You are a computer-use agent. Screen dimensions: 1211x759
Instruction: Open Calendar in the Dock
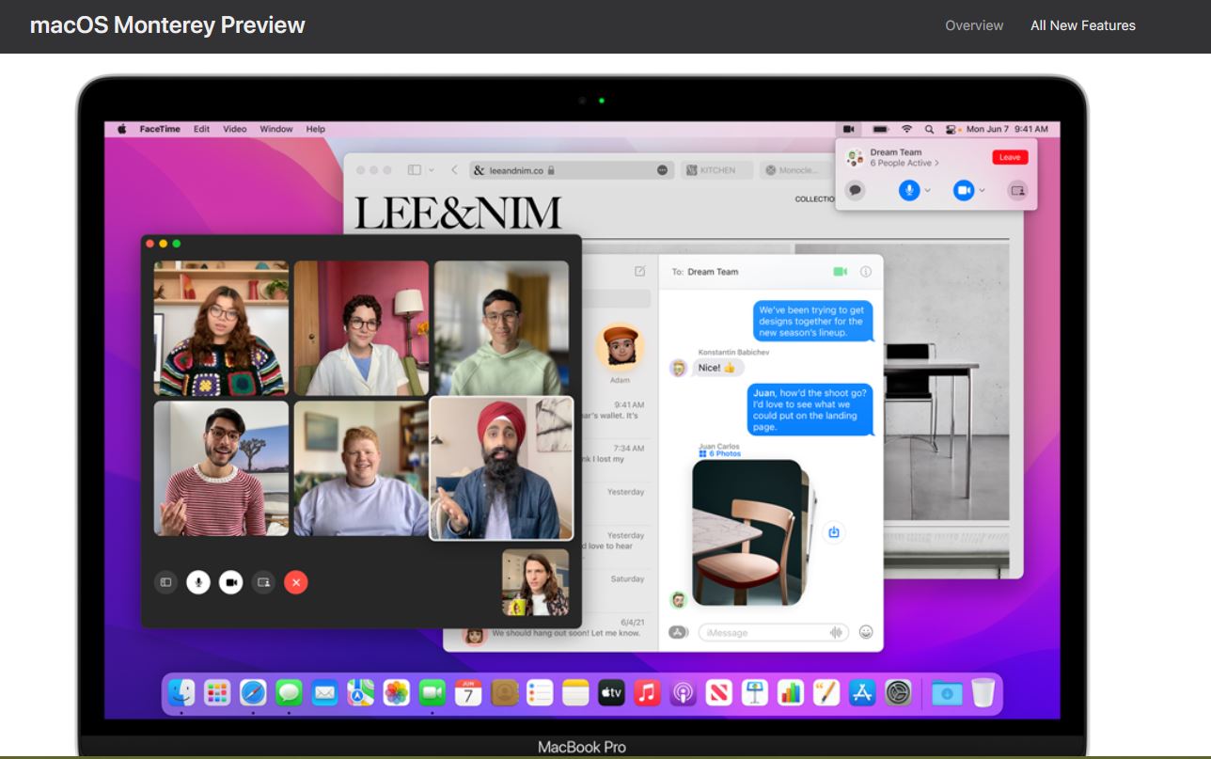pyautogui.click(x=468, y=693)
